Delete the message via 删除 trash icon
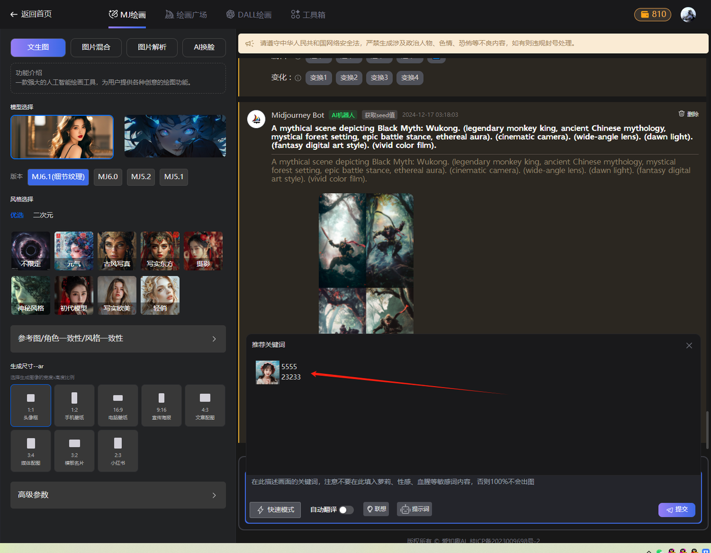 coord(688,114)
